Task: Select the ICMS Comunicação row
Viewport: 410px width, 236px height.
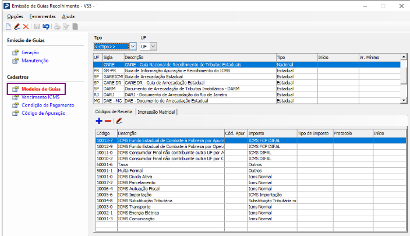Action: click(251, 219)
